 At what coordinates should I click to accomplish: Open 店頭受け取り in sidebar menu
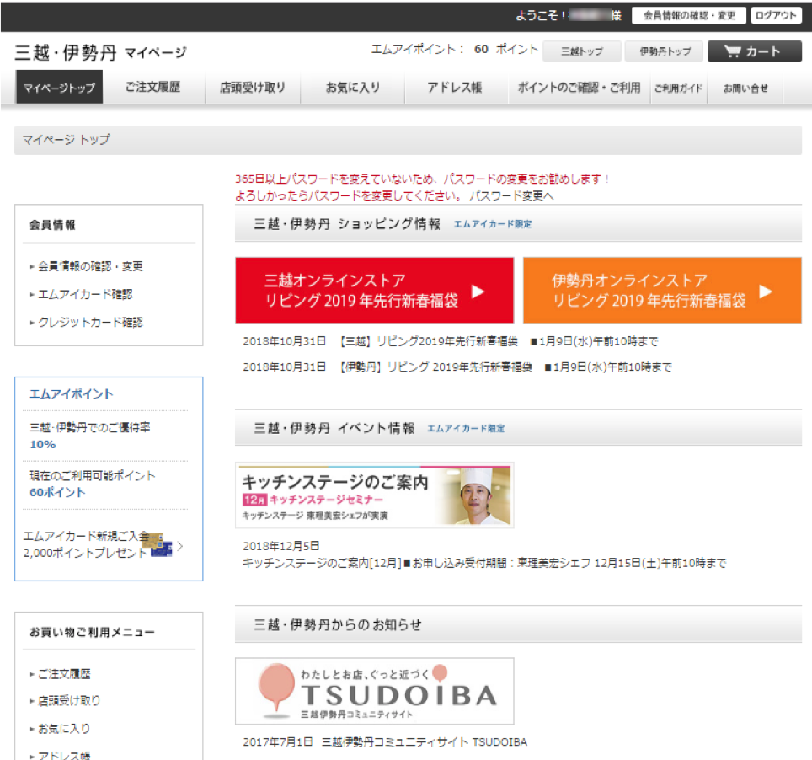coord(69,700)
